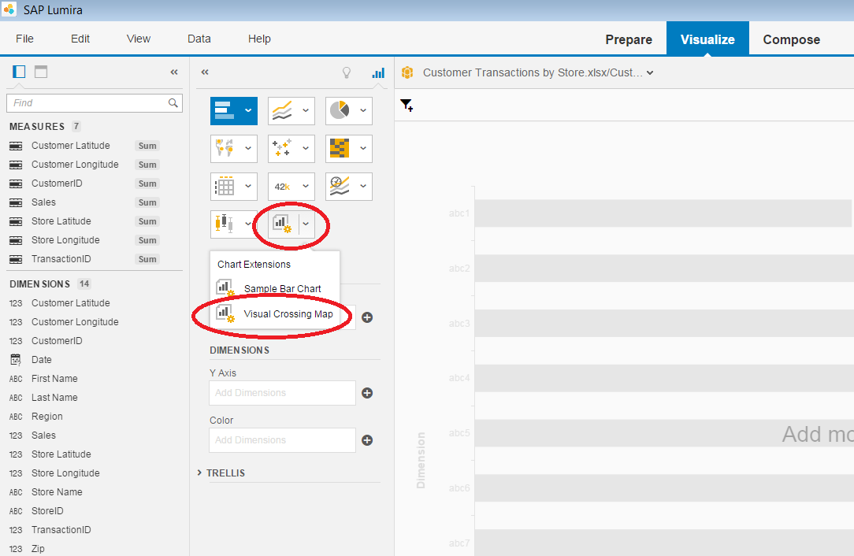Click the Color Add Dimensions field

(x=282, y=440)
